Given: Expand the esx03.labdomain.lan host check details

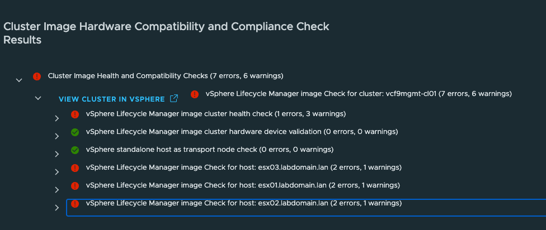Looking at the screenshot, I should [x=57, y=172].
